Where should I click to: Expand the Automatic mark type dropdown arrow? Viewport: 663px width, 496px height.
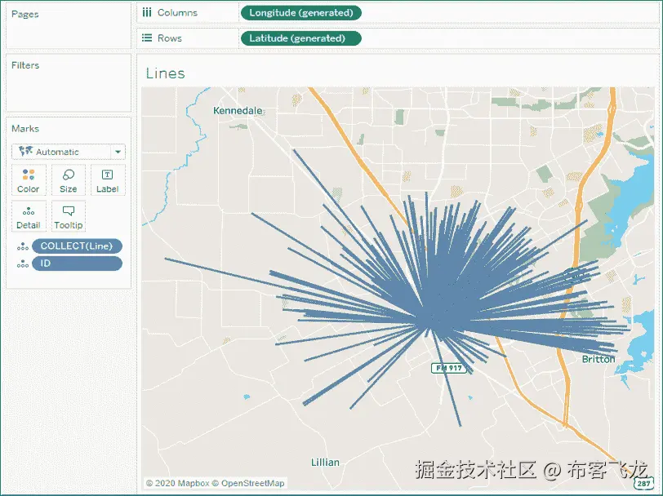pos(118,152)
